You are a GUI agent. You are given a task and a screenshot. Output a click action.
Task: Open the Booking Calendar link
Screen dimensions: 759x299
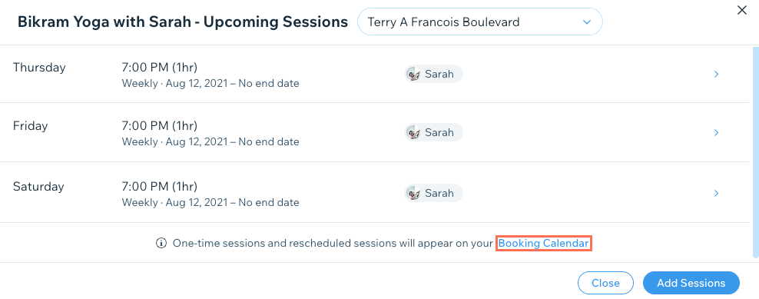click(x=544, y=243)
